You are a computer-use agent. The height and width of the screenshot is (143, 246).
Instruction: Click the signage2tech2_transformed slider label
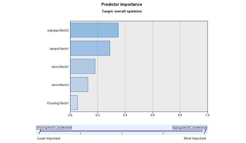[190, 128]
